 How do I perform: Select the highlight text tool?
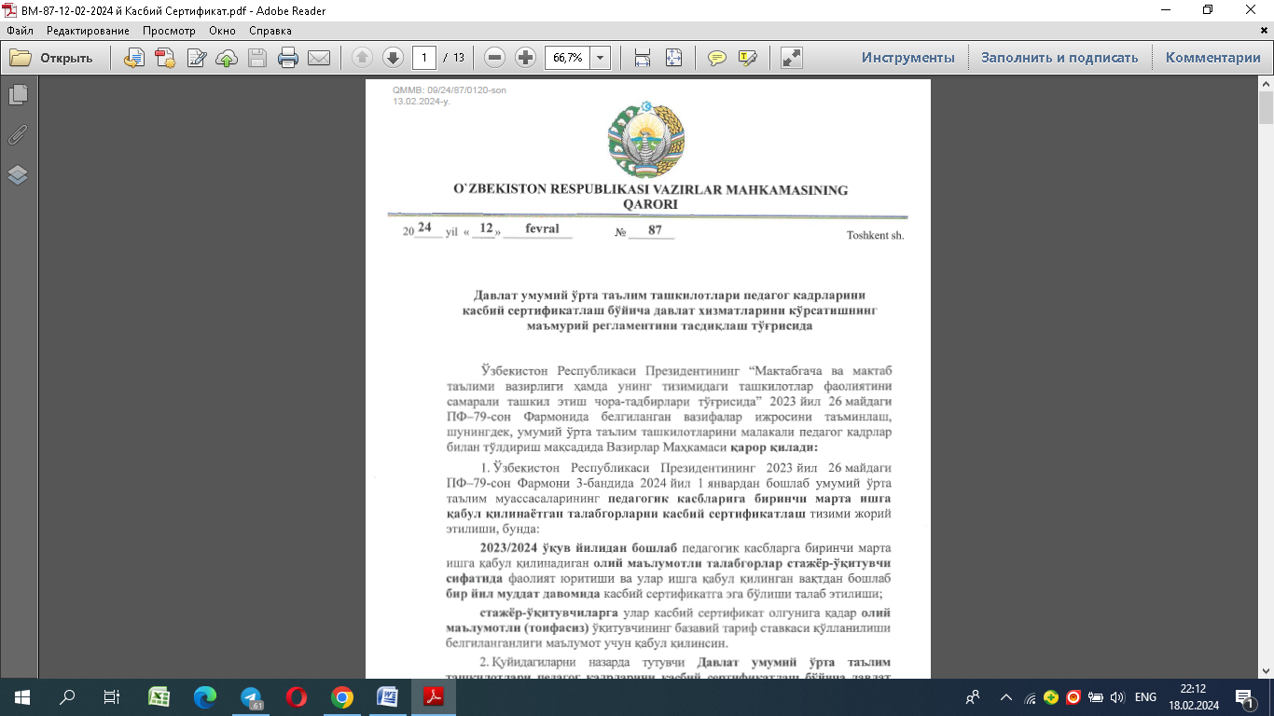[x=747, y=58]
